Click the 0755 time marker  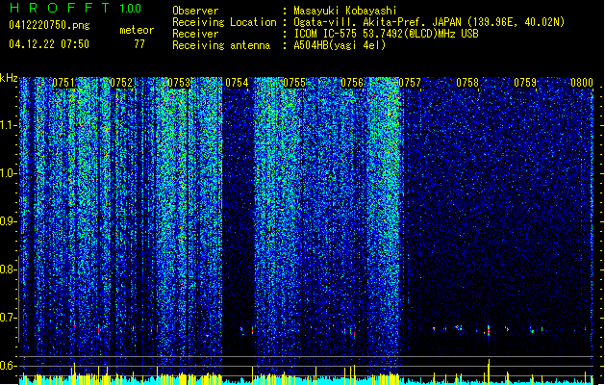[294, 83]
